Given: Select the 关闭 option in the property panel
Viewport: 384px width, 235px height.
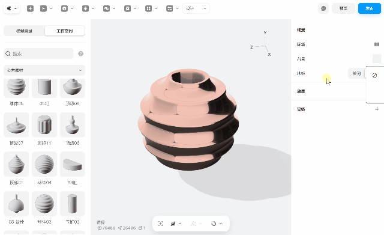Looking at the screenshot, I should pos(356,73).
